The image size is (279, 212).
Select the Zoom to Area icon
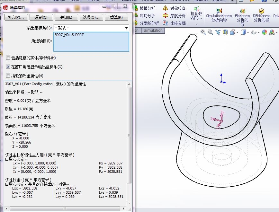tap(210, 32)
